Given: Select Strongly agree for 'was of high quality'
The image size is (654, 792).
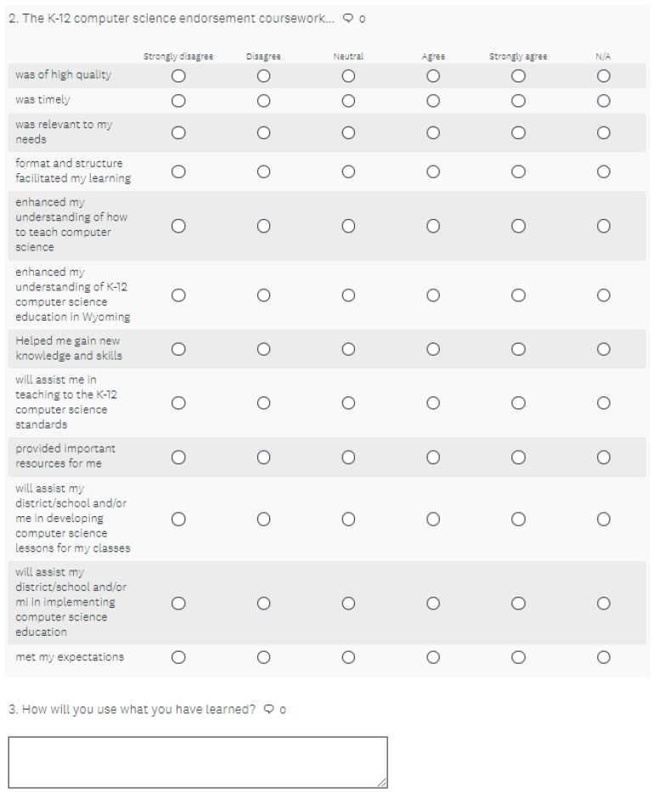Looking at the screenshot, I should point(518,76).
